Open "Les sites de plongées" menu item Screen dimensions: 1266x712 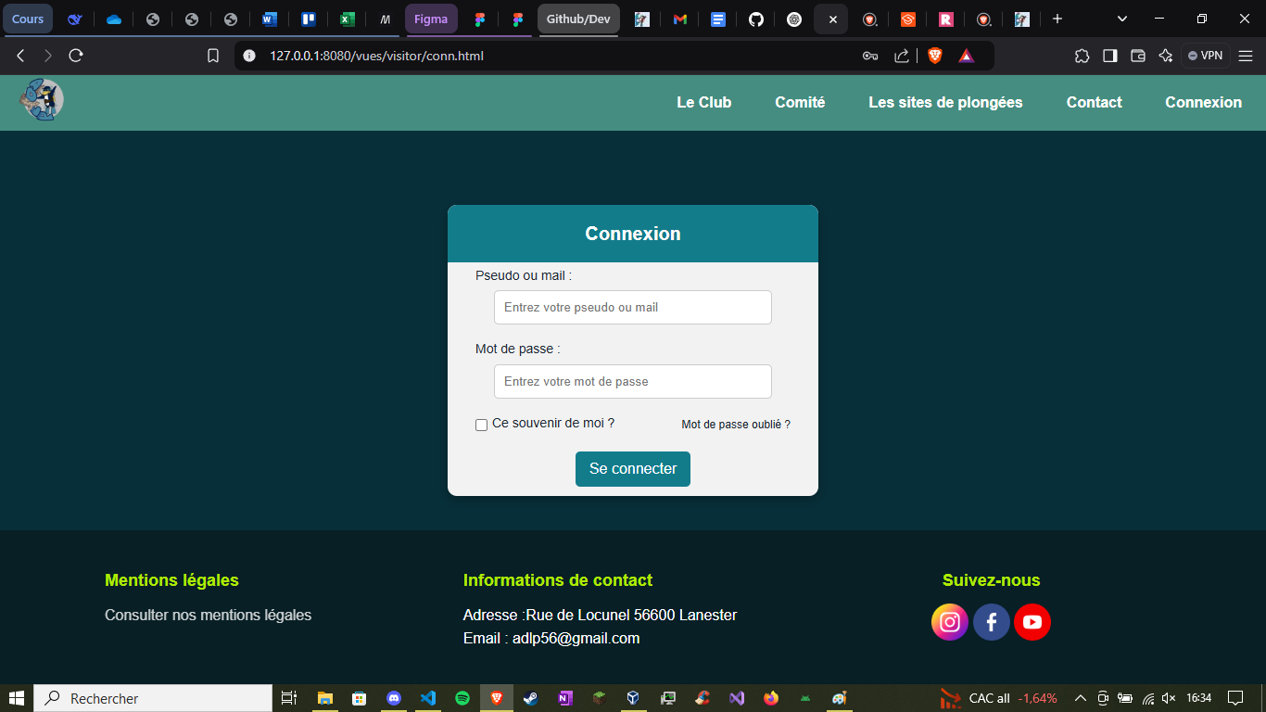(x=945, y=102)
